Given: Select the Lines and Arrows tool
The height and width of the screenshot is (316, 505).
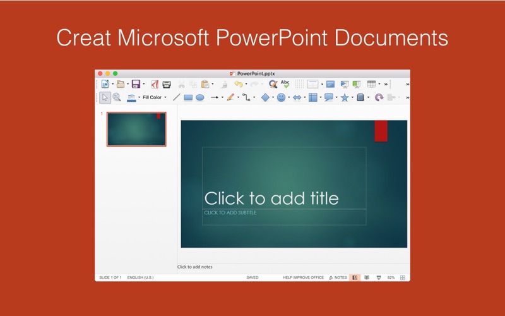Looking at the screenshot, I should pyautogui.click(x=215, y=97).
